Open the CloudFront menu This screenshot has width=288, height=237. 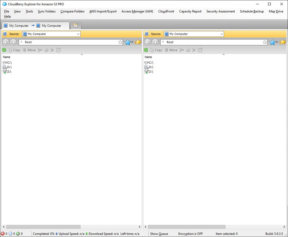pos(166,11)
